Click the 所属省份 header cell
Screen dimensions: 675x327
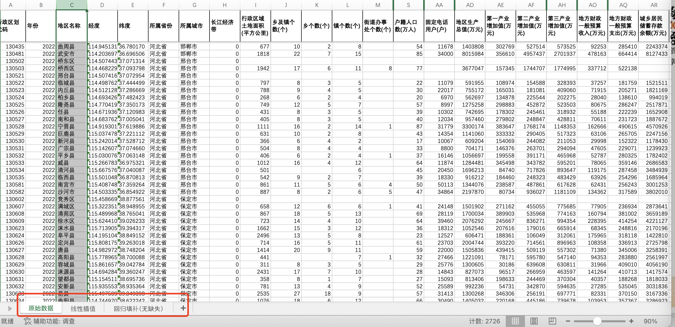tap(164, 26)
